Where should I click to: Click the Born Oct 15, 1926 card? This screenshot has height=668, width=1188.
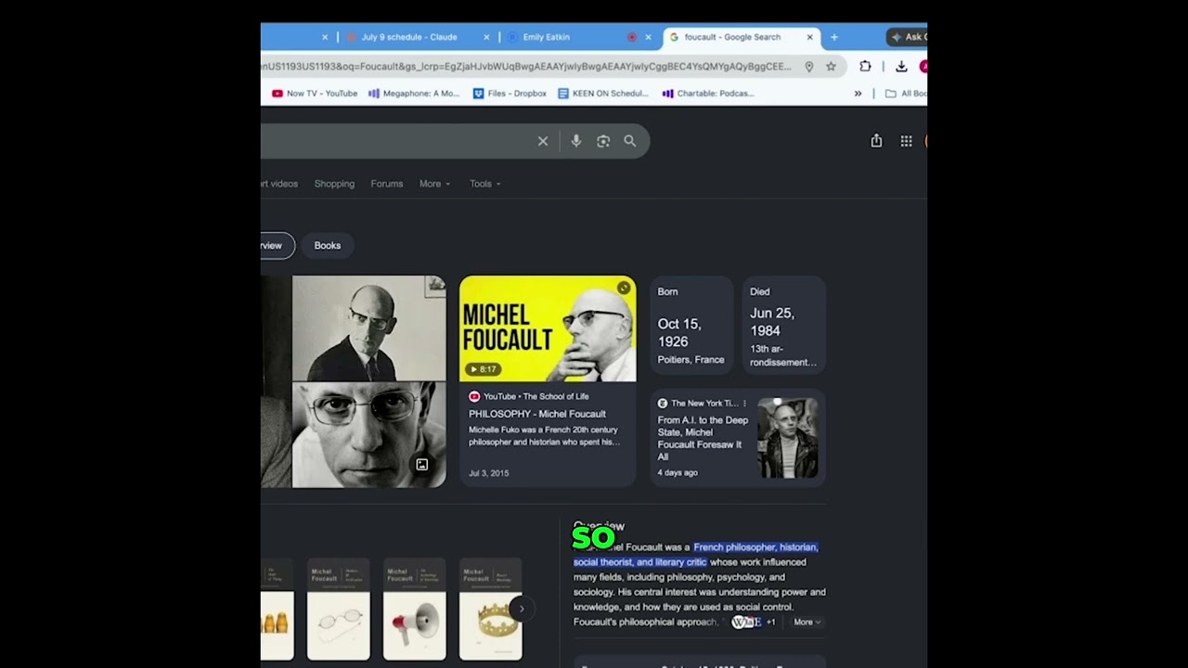[691, 326]
